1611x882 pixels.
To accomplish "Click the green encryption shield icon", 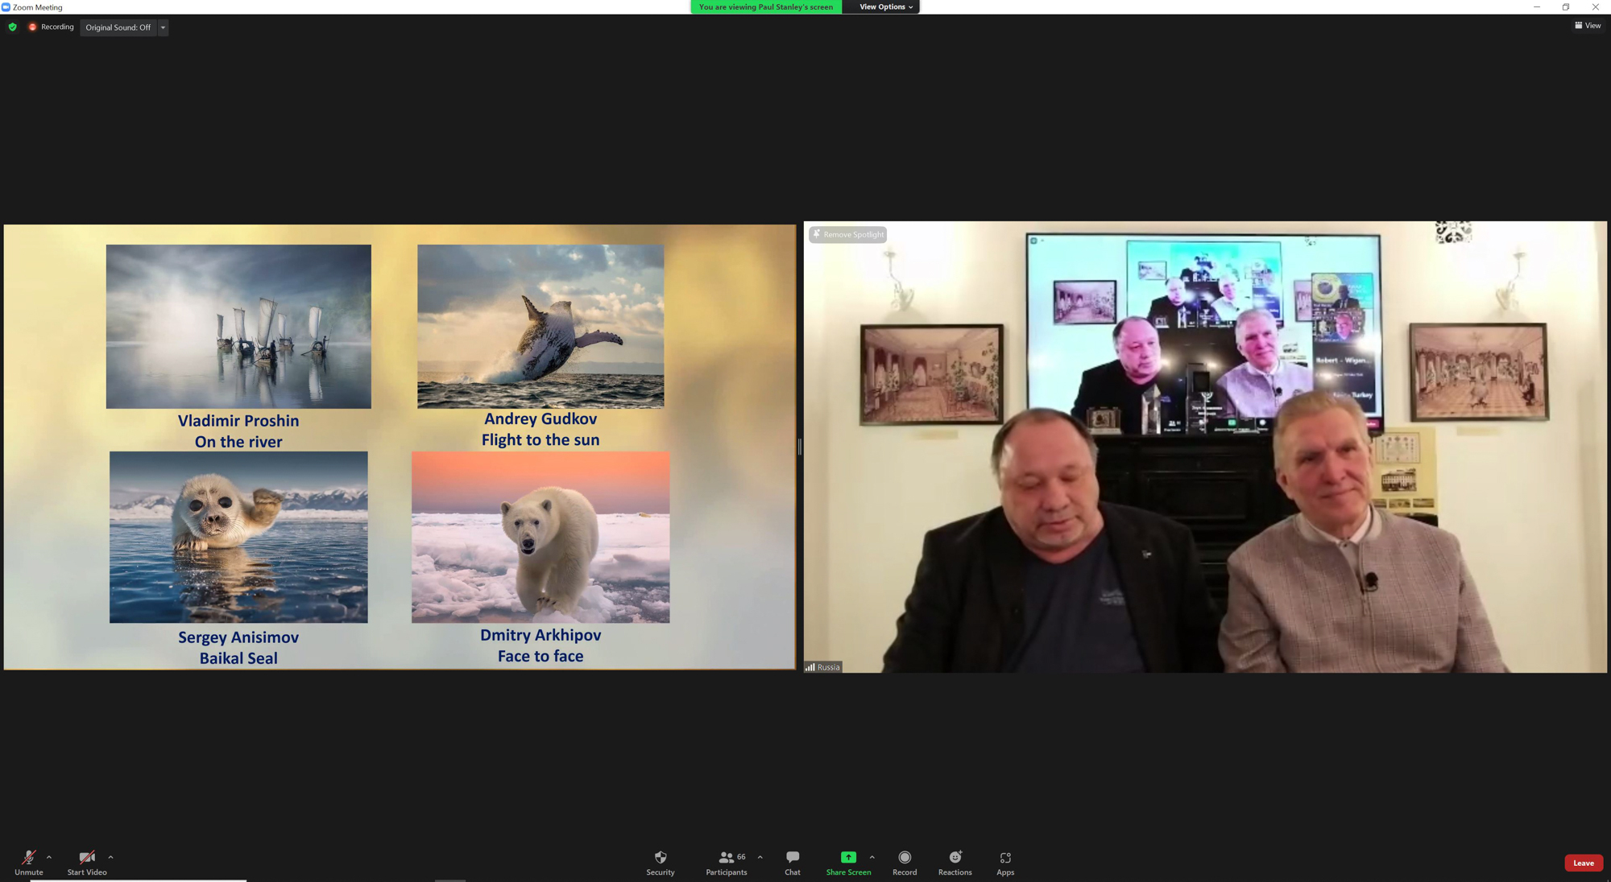I will [12, 27].
